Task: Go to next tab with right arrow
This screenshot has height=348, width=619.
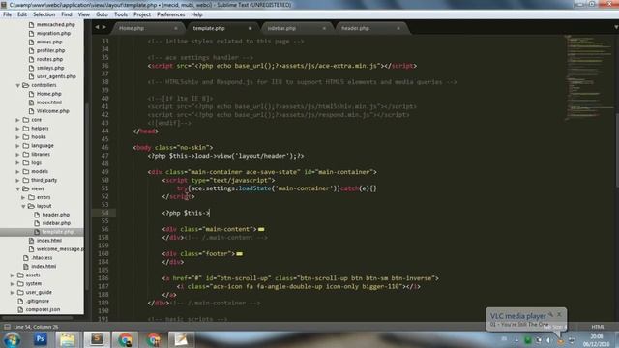Action: 104,27
